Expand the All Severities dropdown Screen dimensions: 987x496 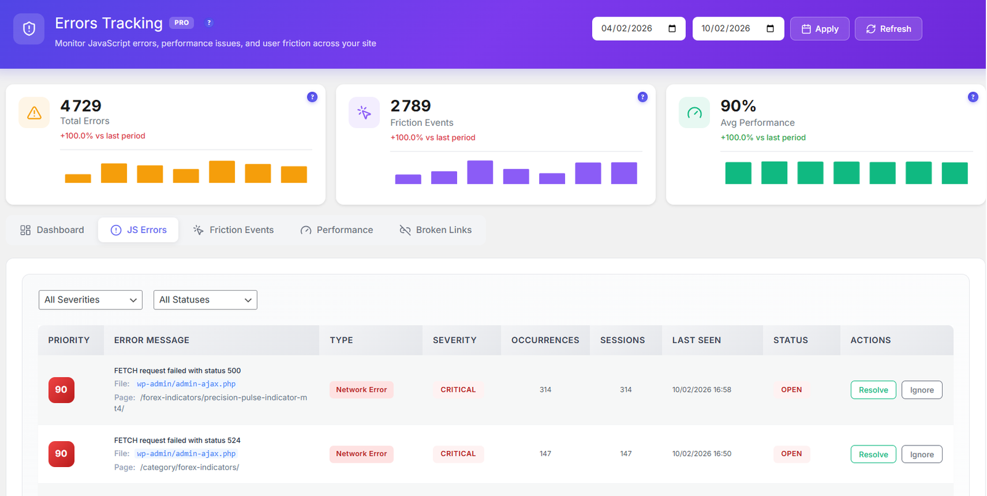[x=90, y=300]
